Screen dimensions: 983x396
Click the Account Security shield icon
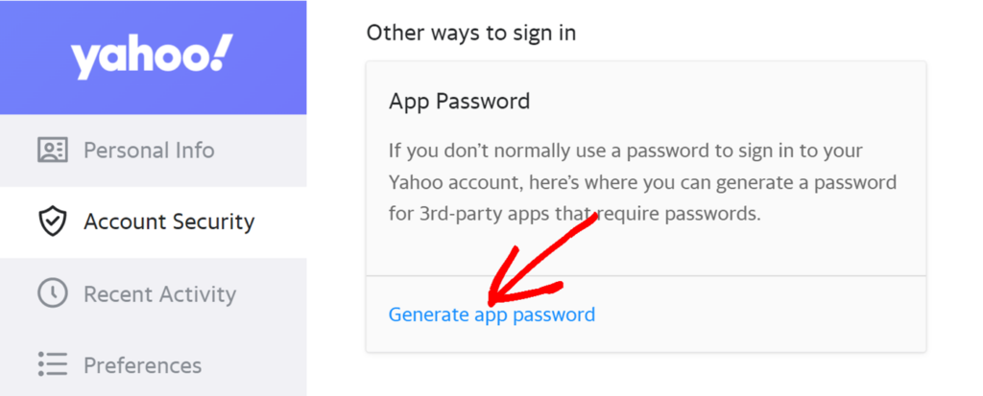click(53, 221)
